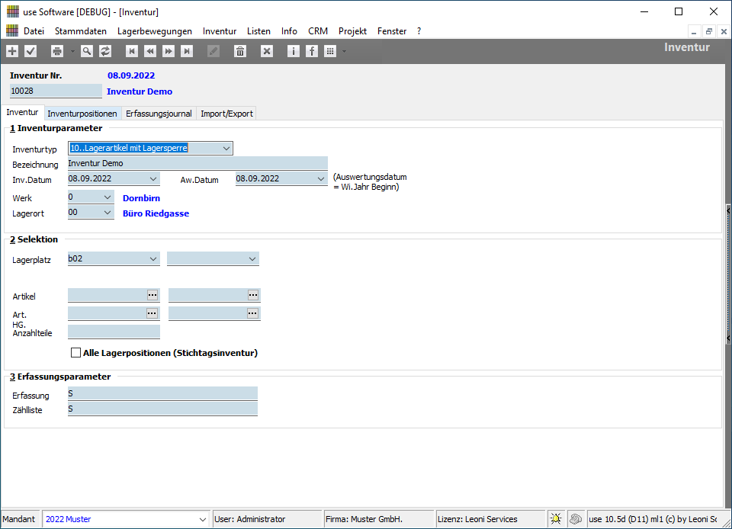
Task: Print using the printer toolbar icon
Action: pyautogui.click(x=57, y=51)
